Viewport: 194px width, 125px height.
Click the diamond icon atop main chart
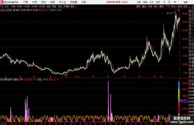point(175,10)
